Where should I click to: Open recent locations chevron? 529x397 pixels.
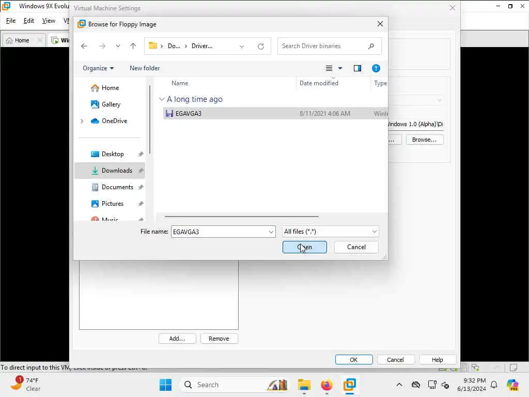[118, 46]
